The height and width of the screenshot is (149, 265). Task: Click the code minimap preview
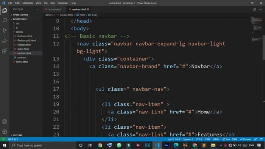tap(257, 29)
